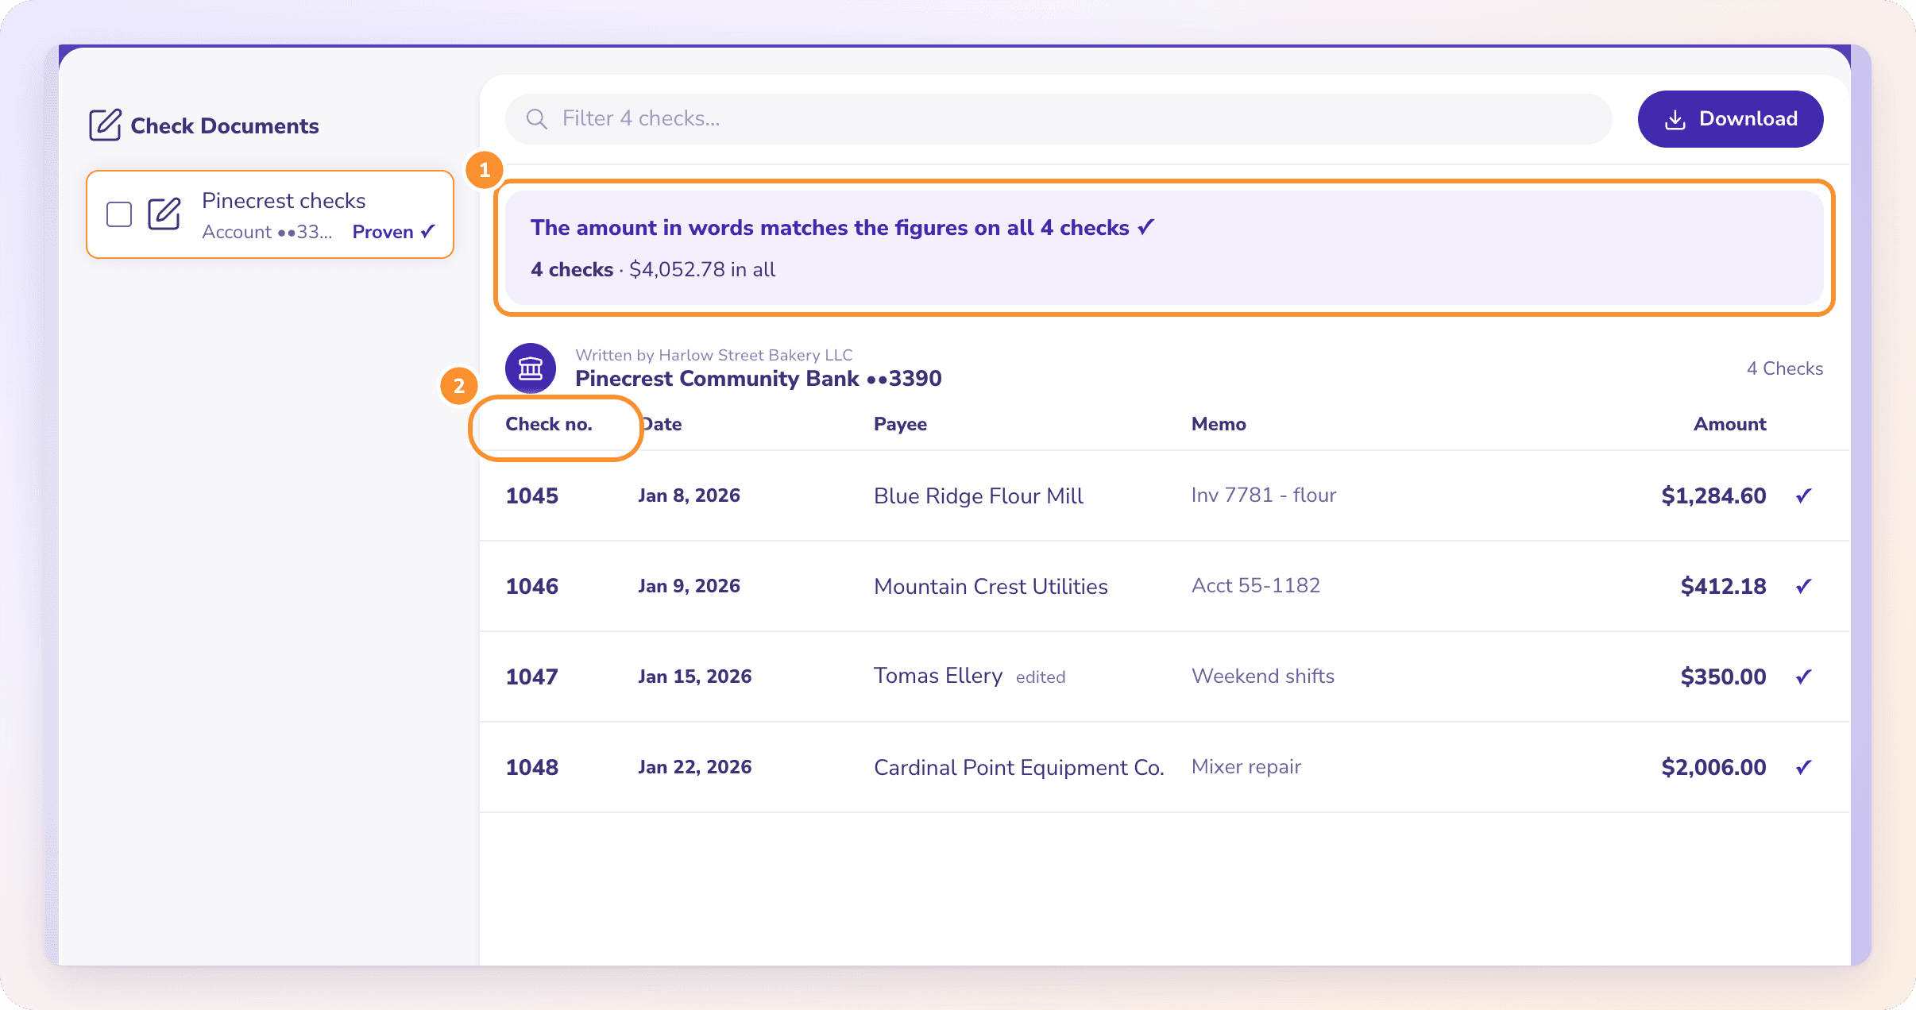Image resolution: width=1916 pixels, height=1010 pixels.
Task: Click the search magnifier icon
Action: pos(537,119)
